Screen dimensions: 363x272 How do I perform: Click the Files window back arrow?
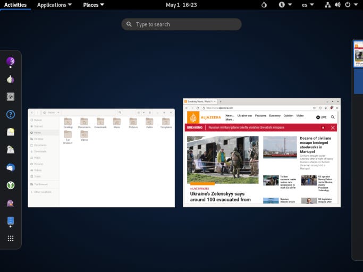pos(32,113)
